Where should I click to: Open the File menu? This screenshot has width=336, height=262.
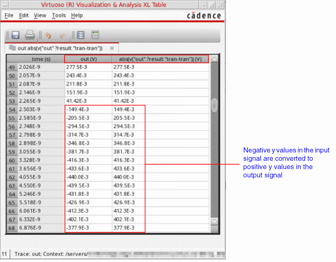click(9, 16)
